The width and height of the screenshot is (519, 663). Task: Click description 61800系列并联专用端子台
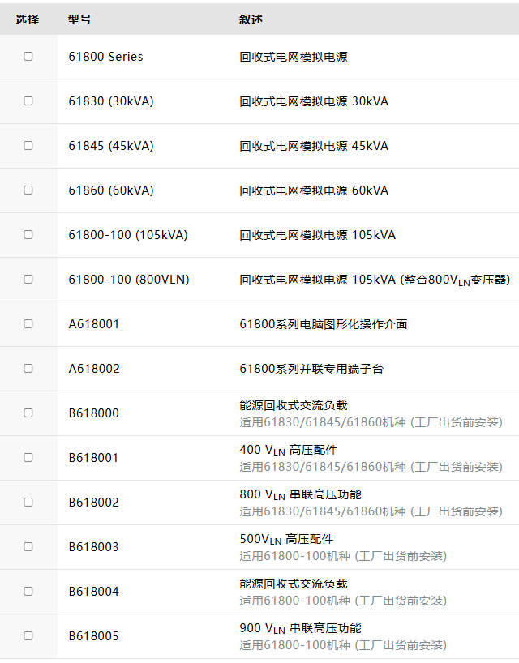coord(311,369)
